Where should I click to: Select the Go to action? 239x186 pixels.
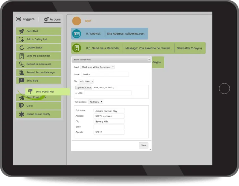tap(38, 106)
